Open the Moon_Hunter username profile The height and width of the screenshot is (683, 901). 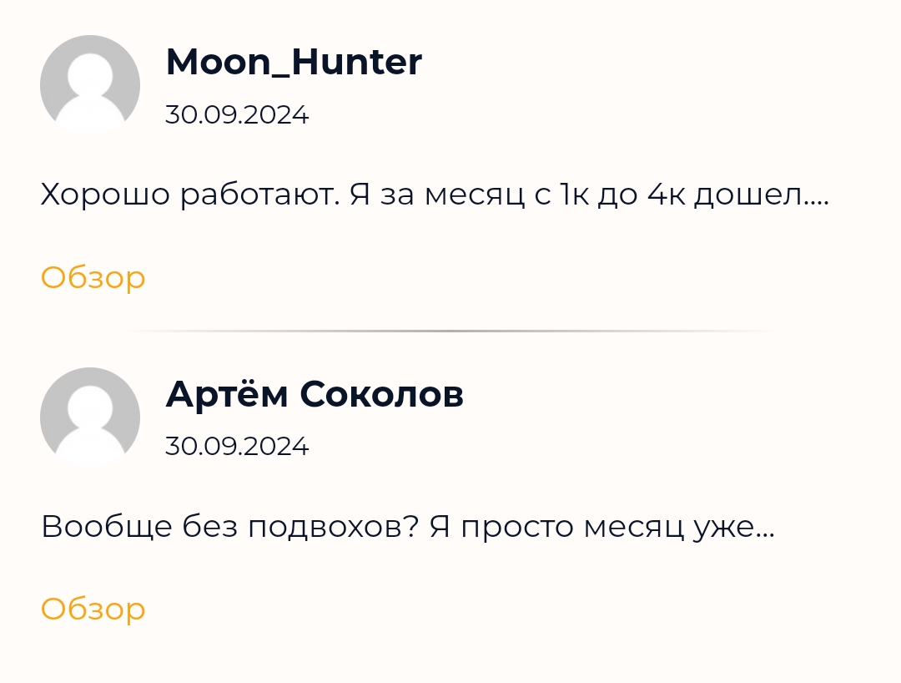pyautogui.click(x=294, y=62)
